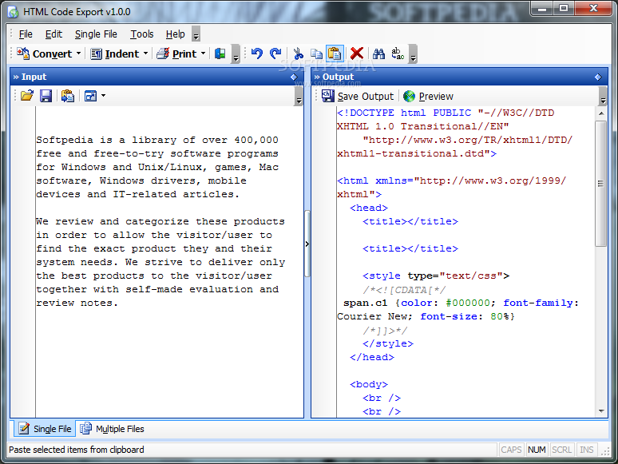Switch to the Multiple Files tab
Image resolution: width=618 pixels, height=464 pixels.
point(113,429)
